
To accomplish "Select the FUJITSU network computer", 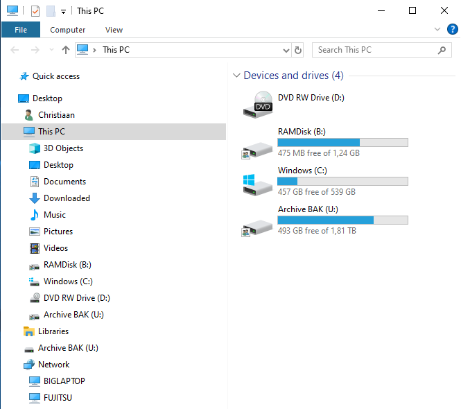I will 58,398.
